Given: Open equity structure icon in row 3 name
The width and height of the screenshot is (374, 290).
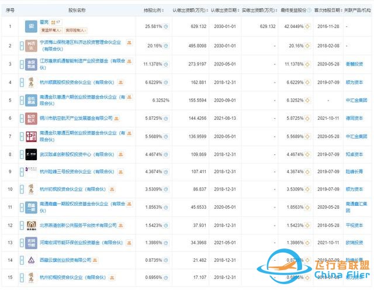Looking at the screenshot, I should pyautogui.click(x=129, y=61).
